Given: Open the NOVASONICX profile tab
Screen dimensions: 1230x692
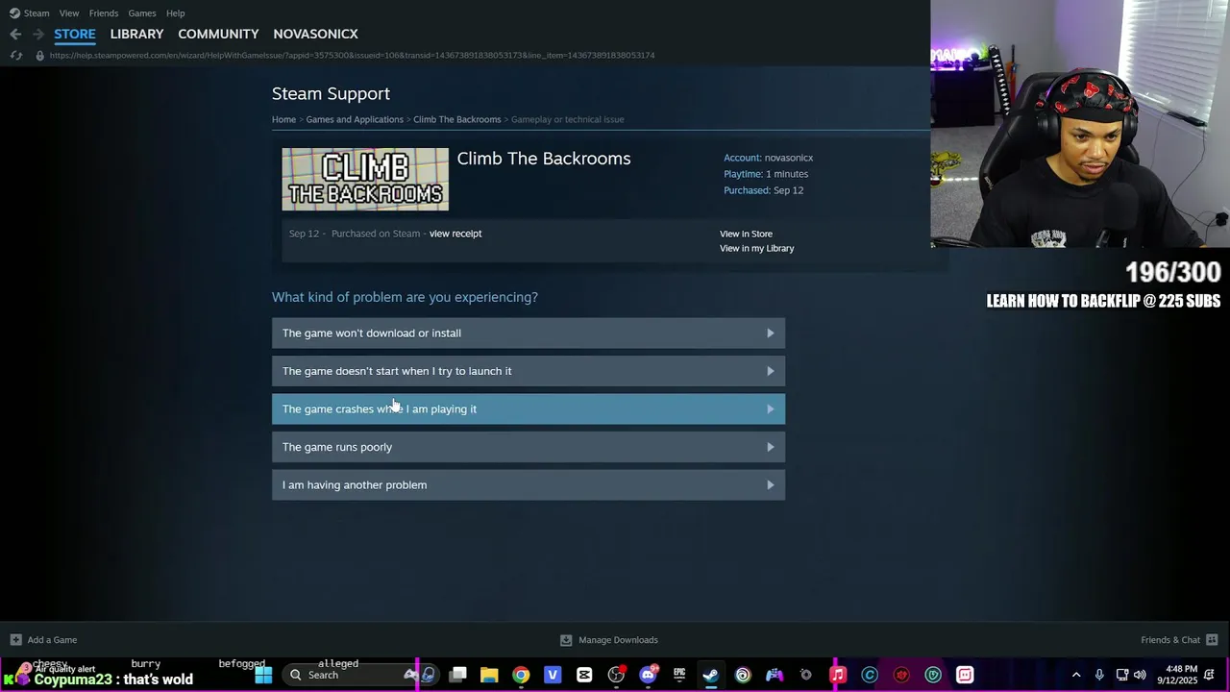Looking at the screenshot, I should (315, 34).
